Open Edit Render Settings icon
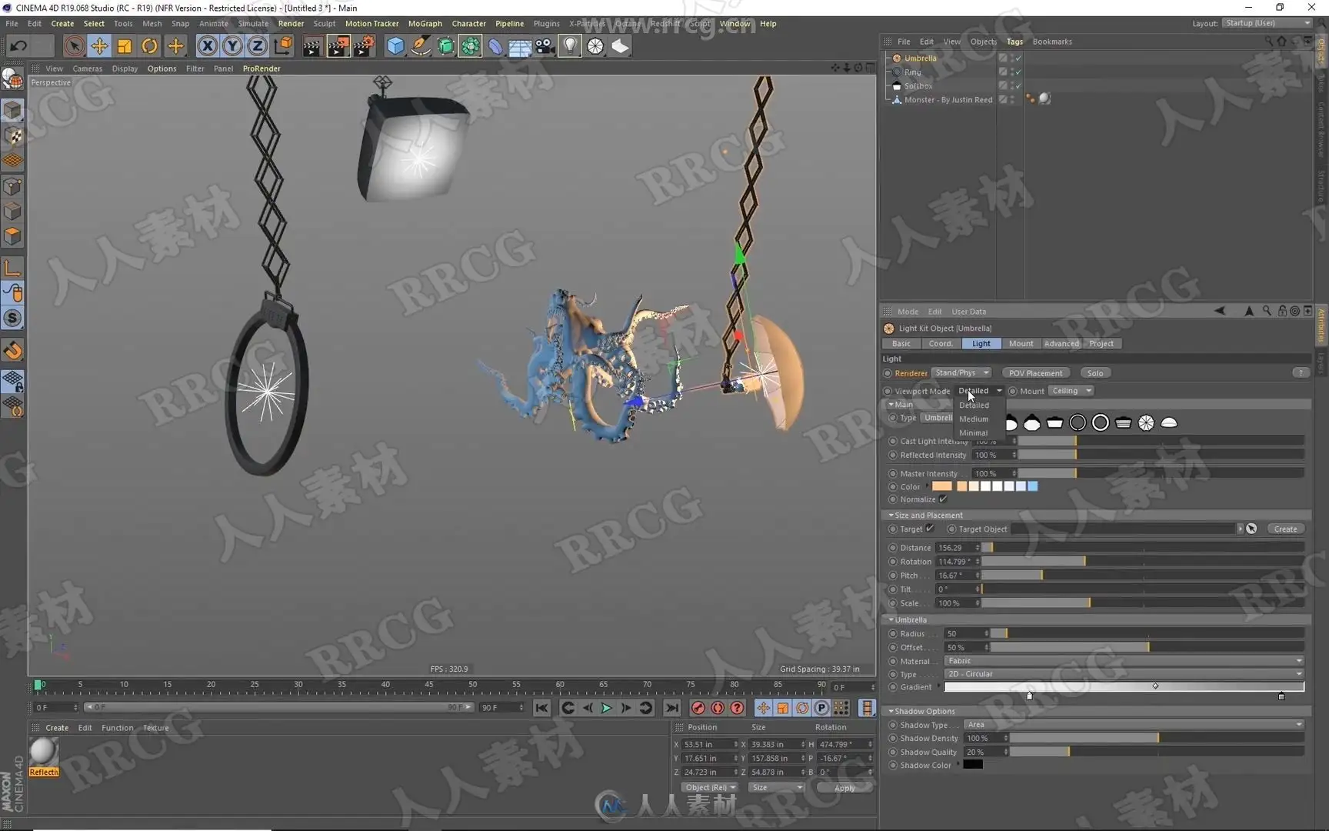This screenshot has width=1329, height=831. [364, 46]
